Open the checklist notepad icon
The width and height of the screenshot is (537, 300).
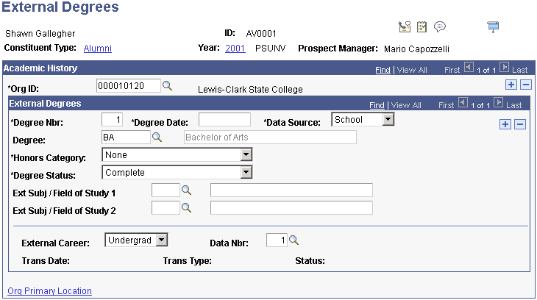pyautogui.click(x=422, y=26)
